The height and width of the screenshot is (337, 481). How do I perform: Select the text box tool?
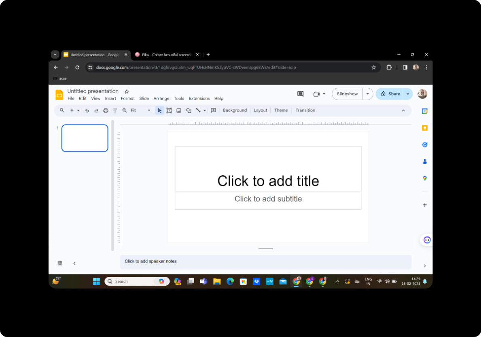(x=169, y=111)
